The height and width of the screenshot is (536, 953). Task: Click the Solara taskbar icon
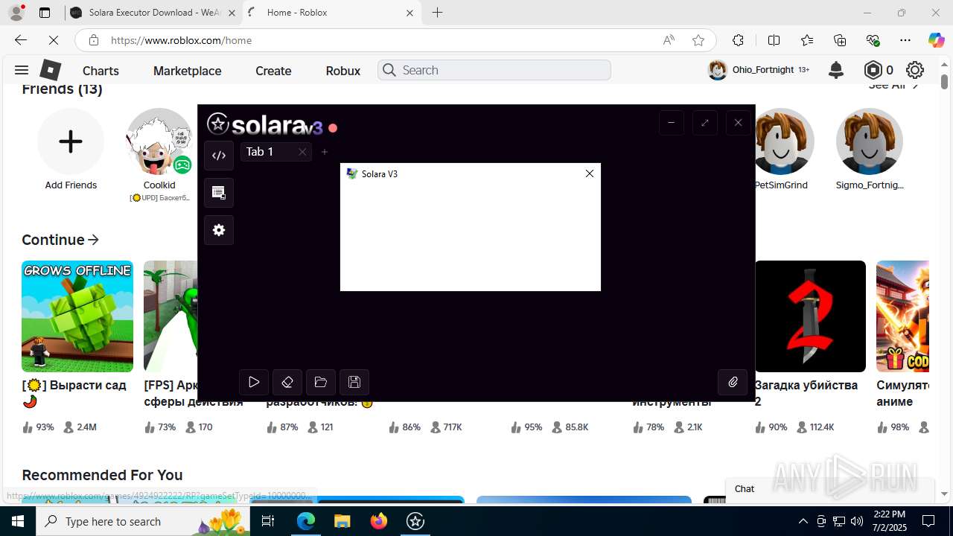[415, 521]
